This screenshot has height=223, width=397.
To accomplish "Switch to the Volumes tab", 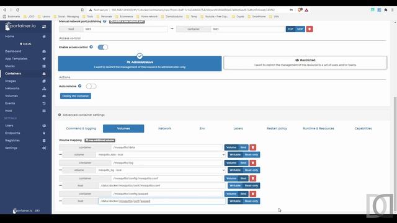I will tap(123, 128).
